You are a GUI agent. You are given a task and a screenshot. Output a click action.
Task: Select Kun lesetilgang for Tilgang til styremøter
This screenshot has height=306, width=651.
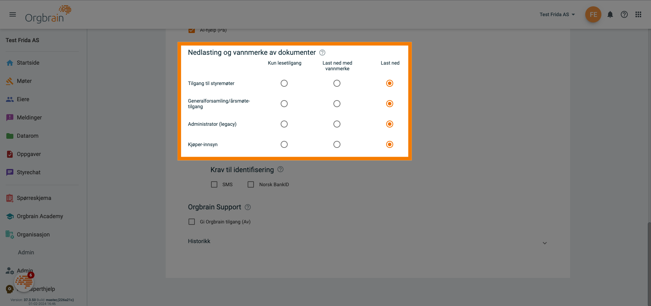point(284,83)
